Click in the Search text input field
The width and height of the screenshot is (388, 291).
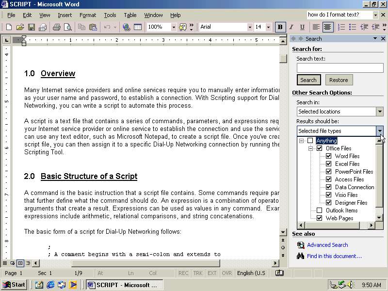point(340,68)
